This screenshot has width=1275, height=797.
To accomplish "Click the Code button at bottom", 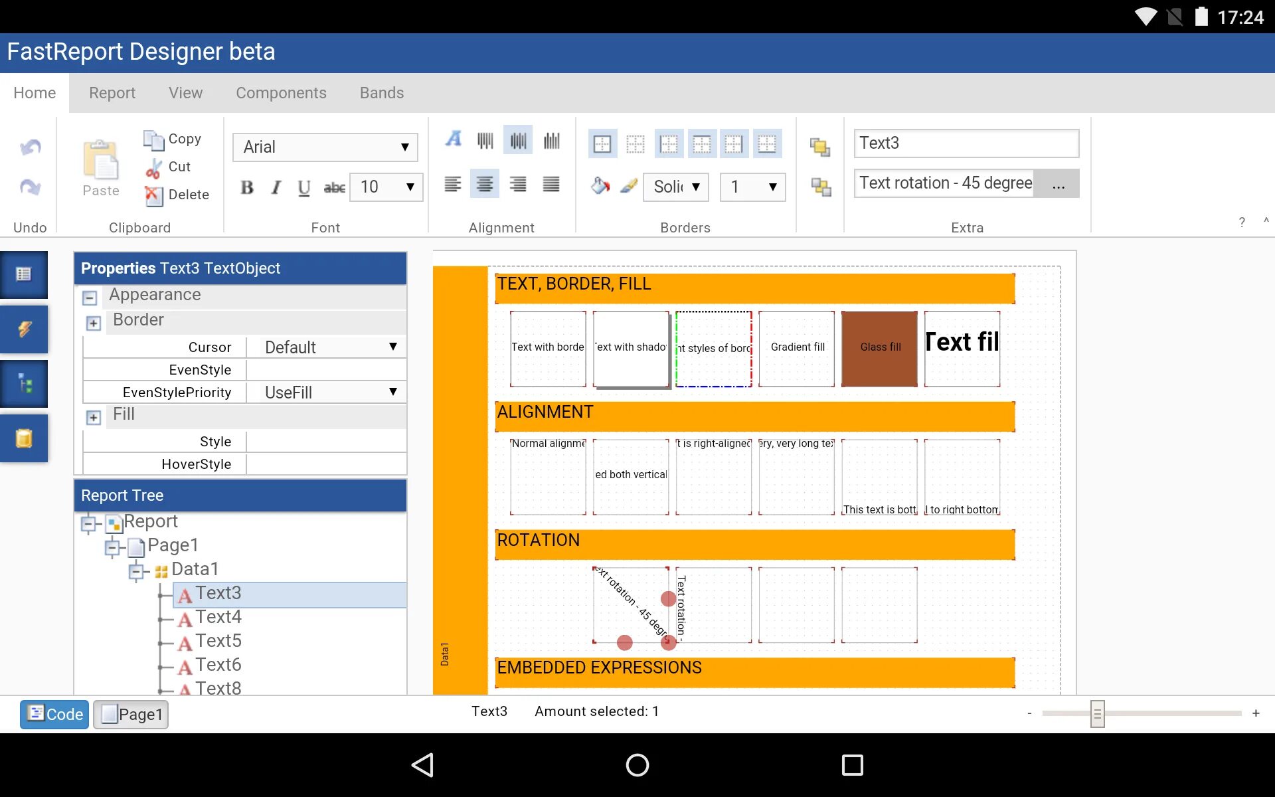I will pos(54,715).
